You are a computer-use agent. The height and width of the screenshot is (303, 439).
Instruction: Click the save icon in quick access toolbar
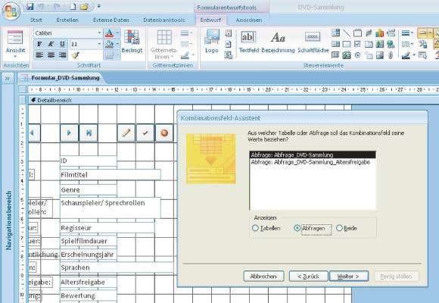30,6
